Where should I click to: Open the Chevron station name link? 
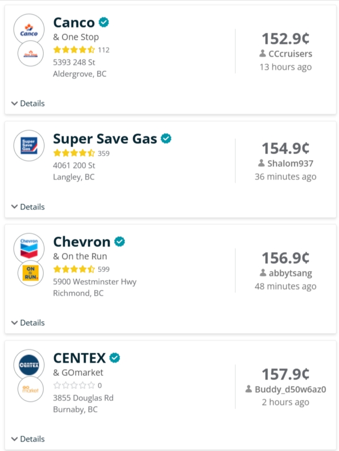pos(82,242)
